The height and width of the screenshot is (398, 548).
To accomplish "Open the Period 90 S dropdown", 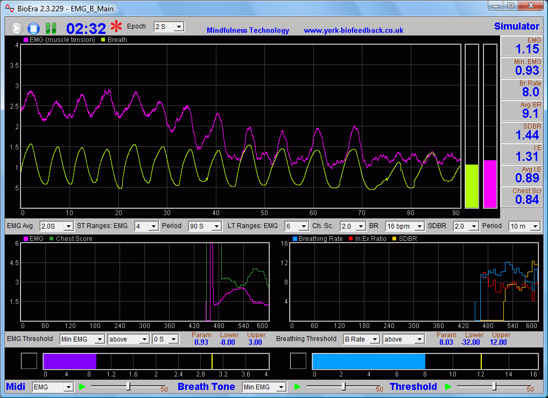I will point(205,226).
